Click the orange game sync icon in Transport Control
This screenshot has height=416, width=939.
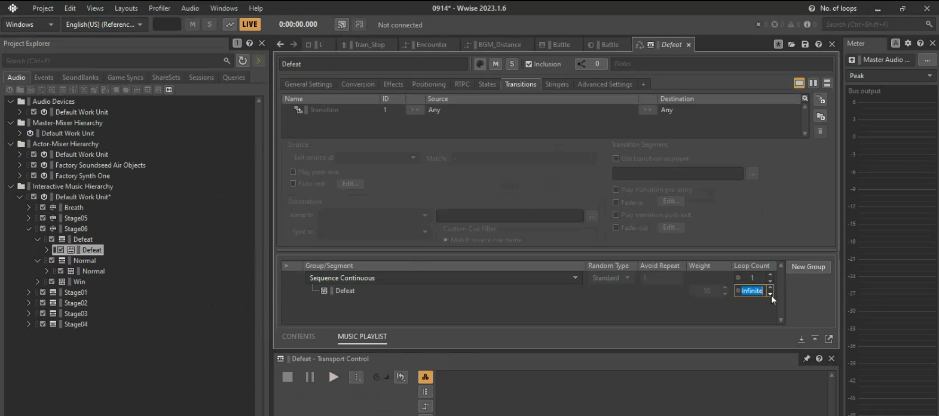pos(426,377)
